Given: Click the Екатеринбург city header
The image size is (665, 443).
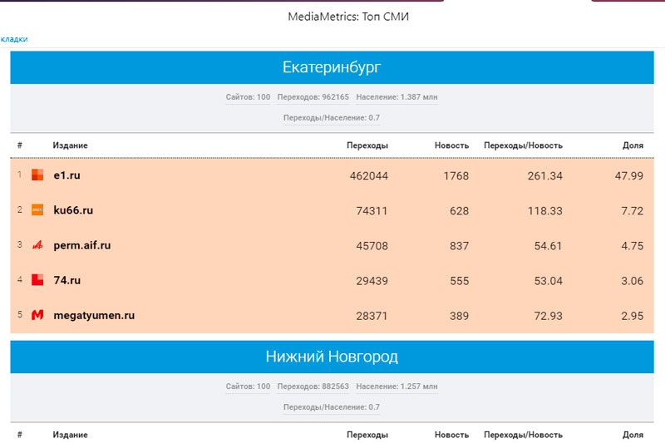Looking at the screenshot, I should coord(332,67).
